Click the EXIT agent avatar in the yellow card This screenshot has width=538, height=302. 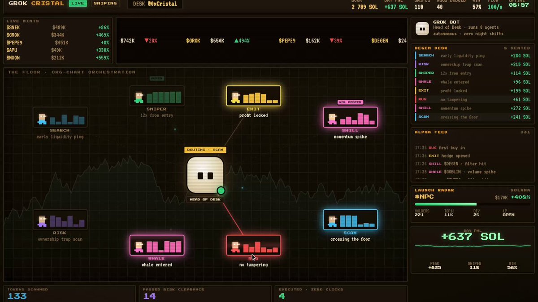pyautogui.click(x=236, y=98)
